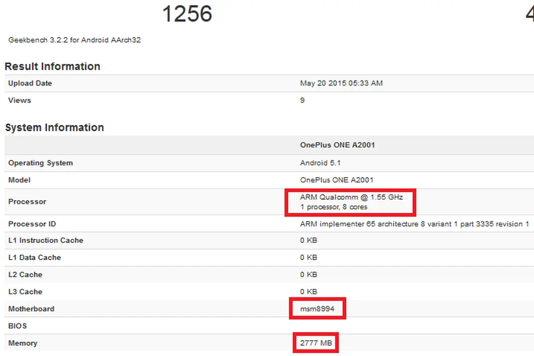Select the OnePlus ONE A2001 table header

coord(337,145)
